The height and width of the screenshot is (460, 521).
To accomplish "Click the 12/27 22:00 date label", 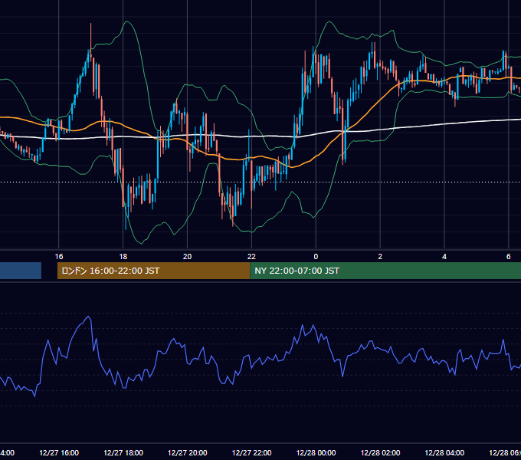I will [251, 452].
